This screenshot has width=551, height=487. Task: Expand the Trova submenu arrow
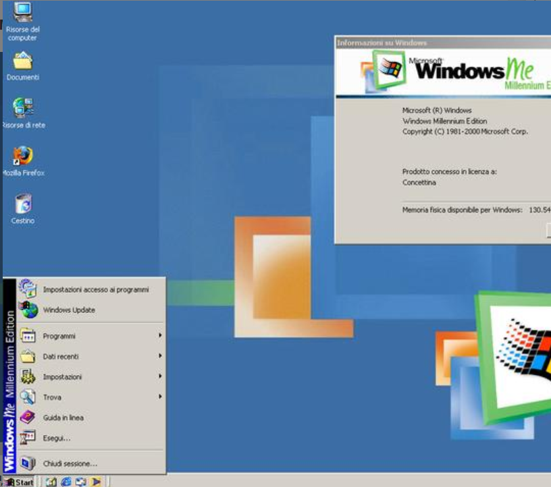point(160,397)
